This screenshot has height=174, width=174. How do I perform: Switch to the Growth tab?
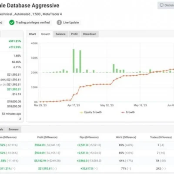click(46, 34)
